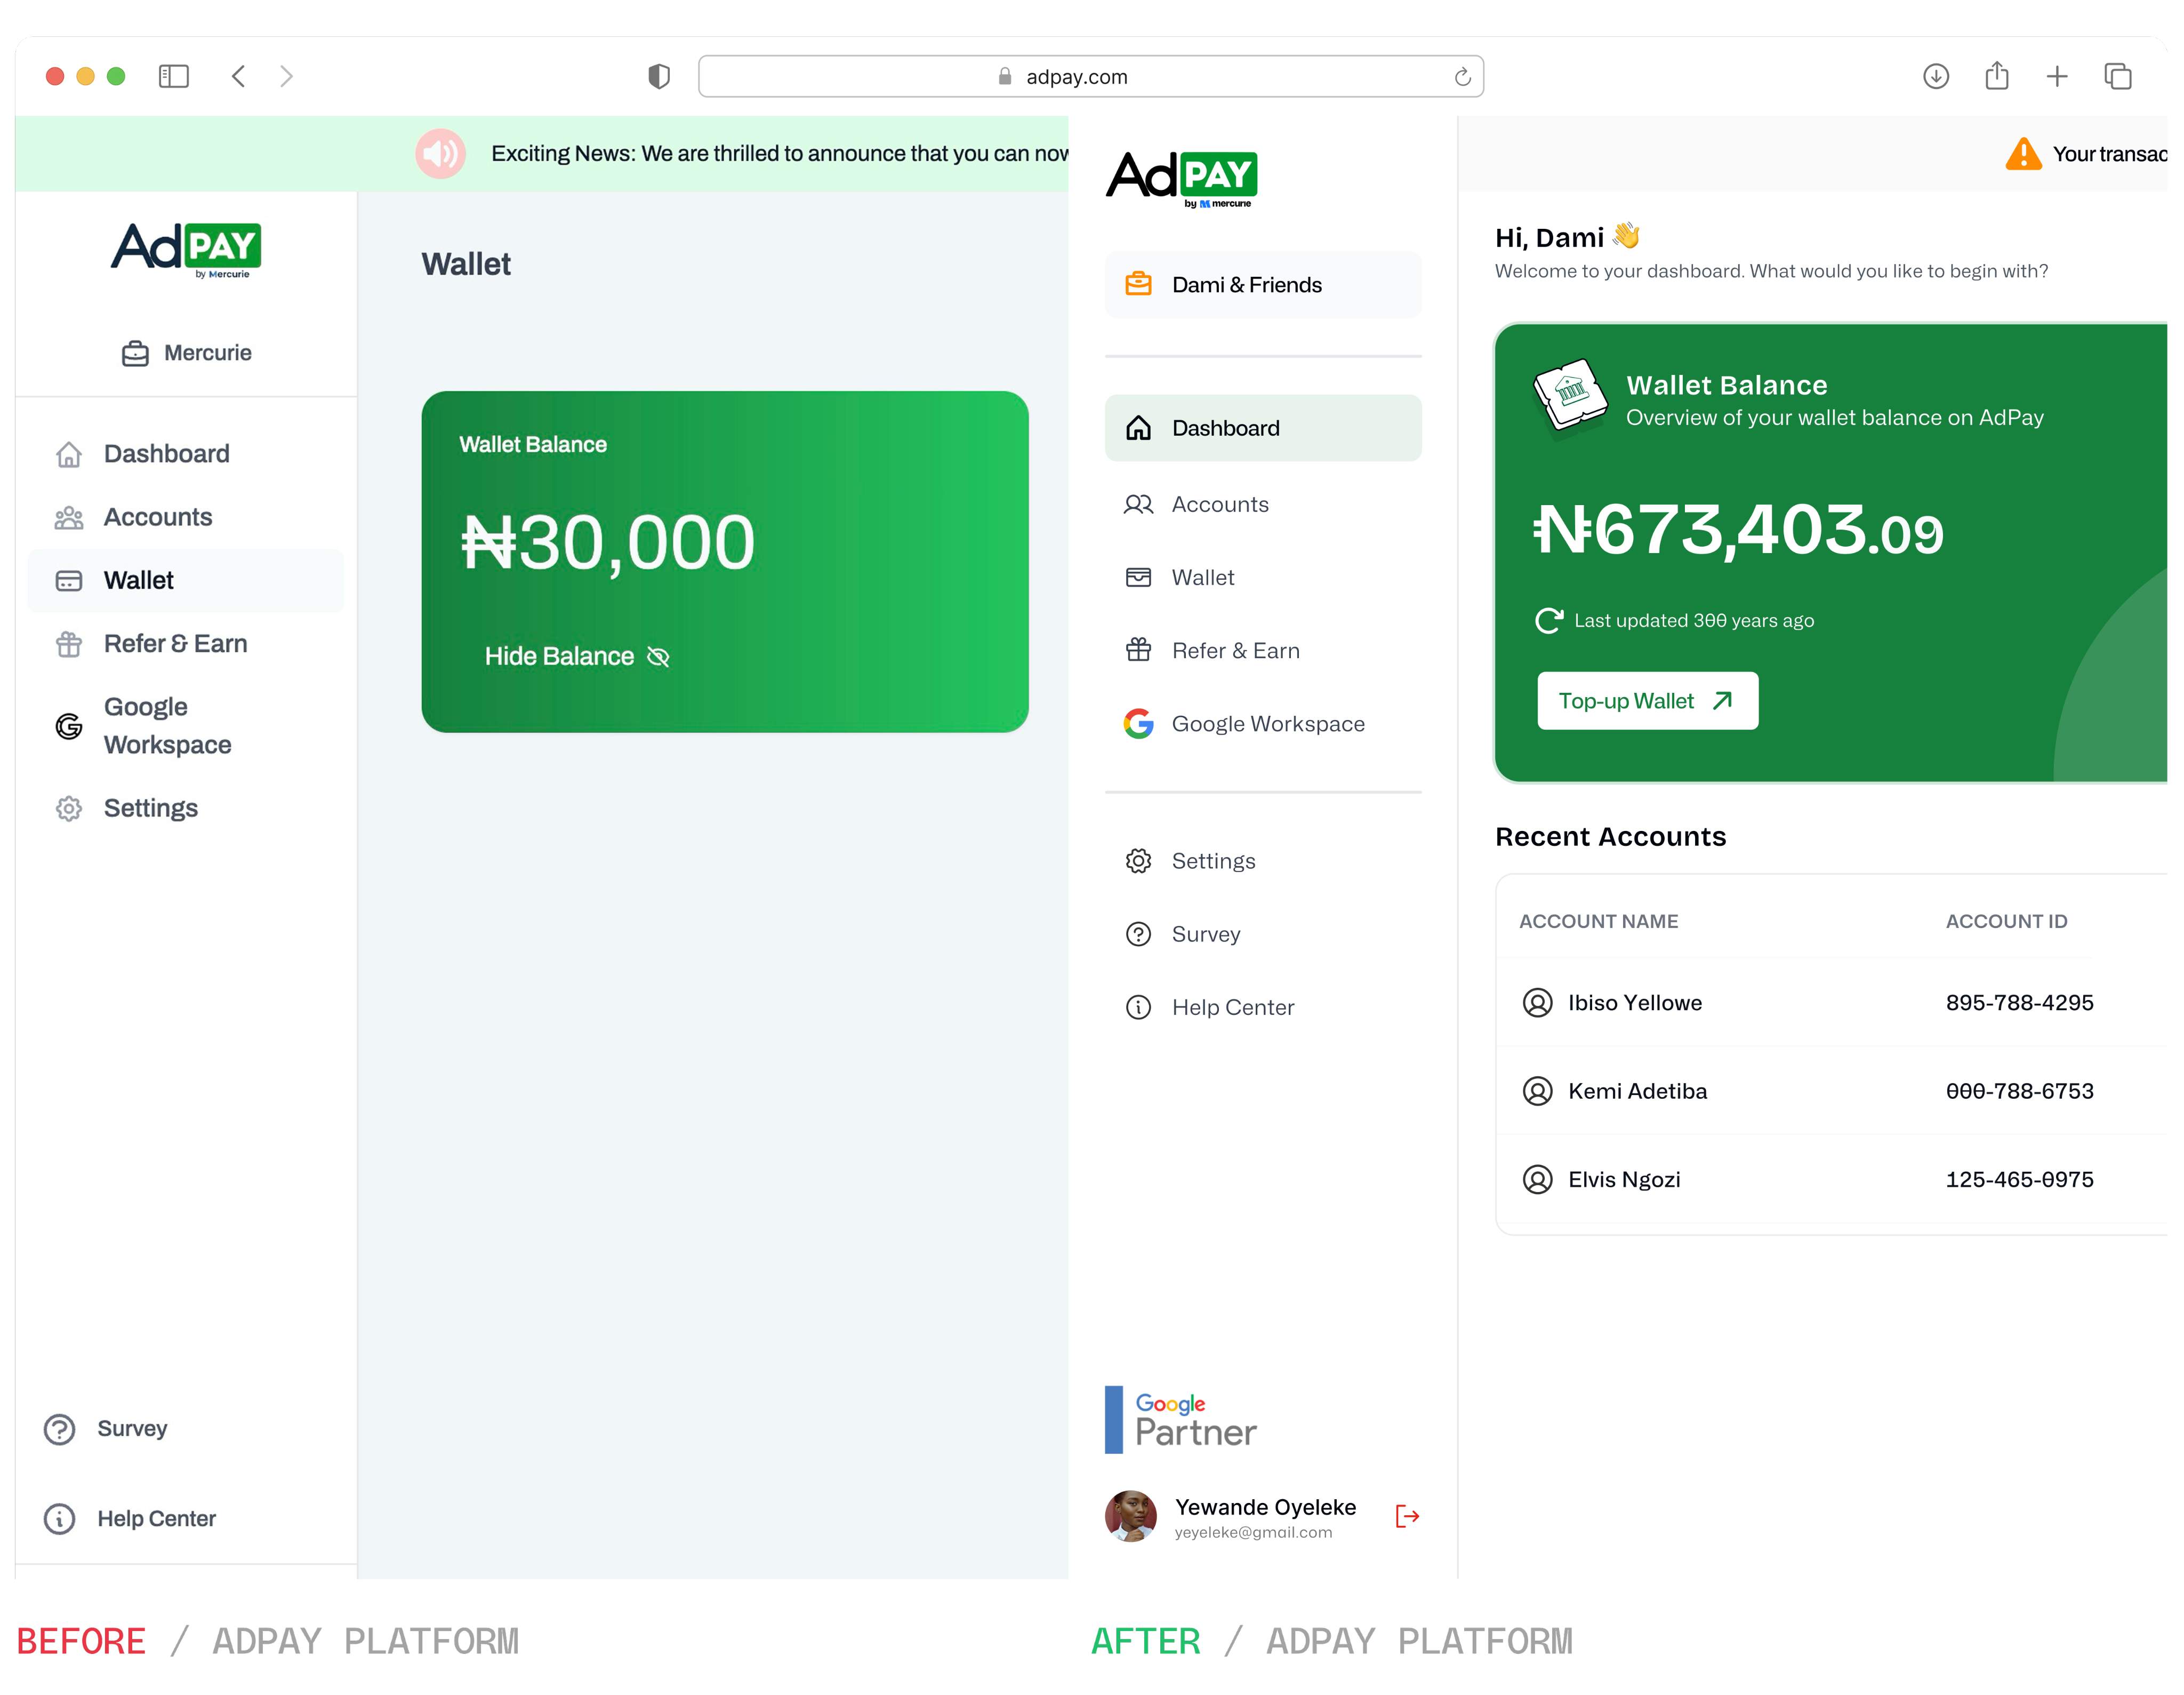Toggle Hide Balance on the wallet card

[x=576, y=656]
